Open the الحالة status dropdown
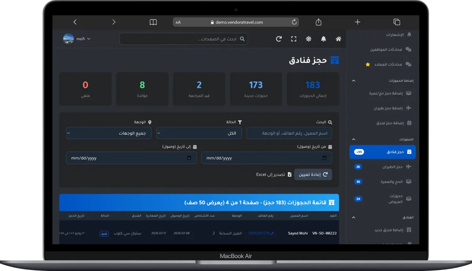 click(x=199, y=133)
